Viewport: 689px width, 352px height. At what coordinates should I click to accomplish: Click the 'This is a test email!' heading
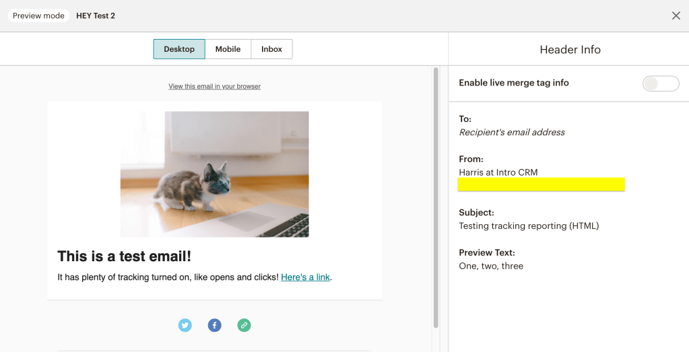click(x=125, y=256)
